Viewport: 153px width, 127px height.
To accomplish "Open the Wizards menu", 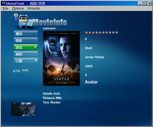I will pyautogui.click(x=34, y=8).
